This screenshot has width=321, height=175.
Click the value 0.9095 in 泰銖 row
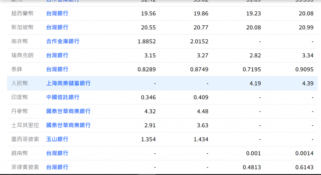[x=304, y=69]
